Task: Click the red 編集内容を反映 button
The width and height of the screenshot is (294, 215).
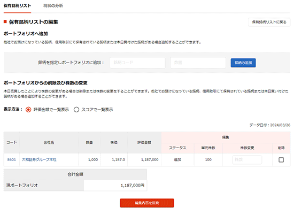Action: tap(147, 203)
